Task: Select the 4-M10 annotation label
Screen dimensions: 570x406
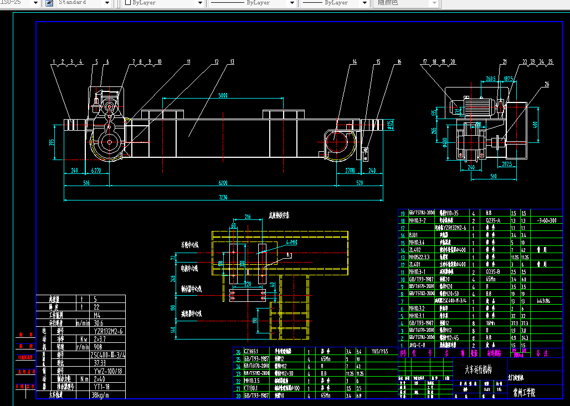Action: [291, 242]
